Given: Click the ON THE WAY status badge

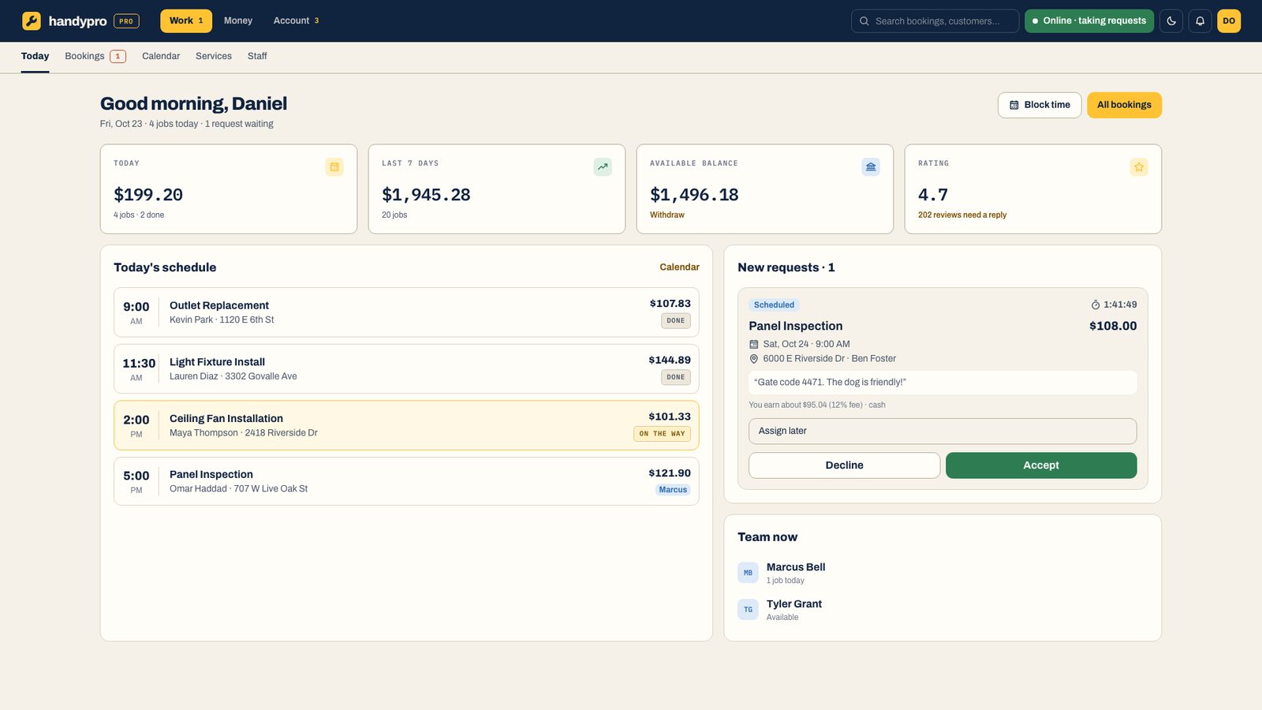Looking at the screenshot, I should (x=662, y=434).
